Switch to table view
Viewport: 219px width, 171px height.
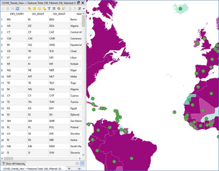pyautogui.click(x=82, y=163)
